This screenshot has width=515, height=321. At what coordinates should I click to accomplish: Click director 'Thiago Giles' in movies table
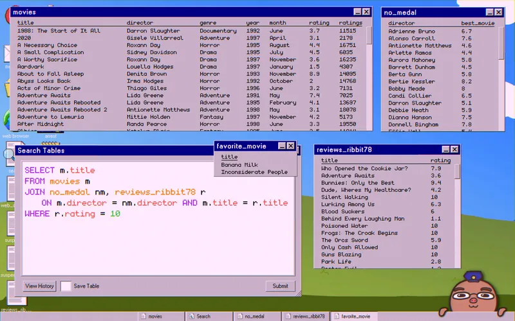[x=147, y=88]
